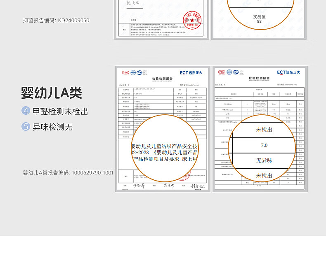The width and height of the screenshot is (326, 260).
Task: Click 婴幼儿A类报告编码: 1000629790-1001
Action: (x=68, y=172)
